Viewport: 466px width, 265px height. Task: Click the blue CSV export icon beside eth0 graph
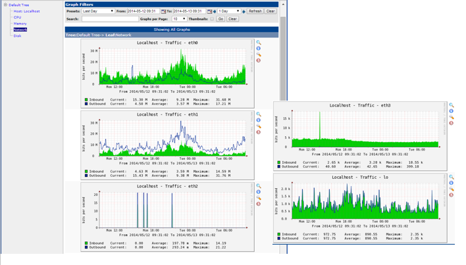259,49
